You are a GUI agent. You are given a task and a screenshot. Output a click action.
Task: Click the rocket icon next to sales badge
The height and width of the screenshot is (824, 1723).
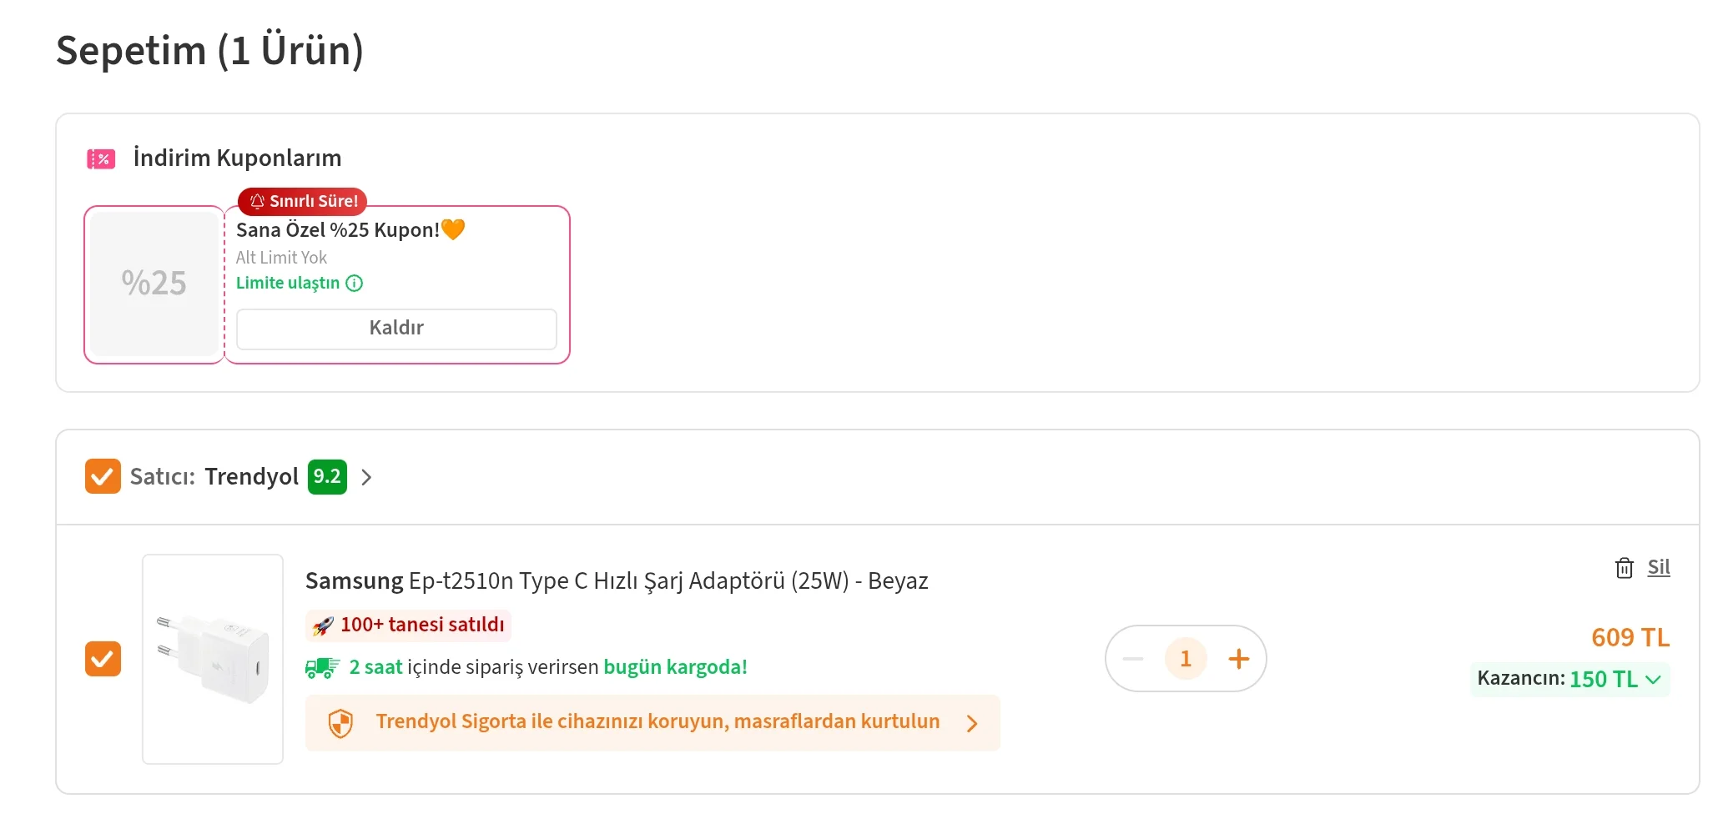tap(323, 626)
